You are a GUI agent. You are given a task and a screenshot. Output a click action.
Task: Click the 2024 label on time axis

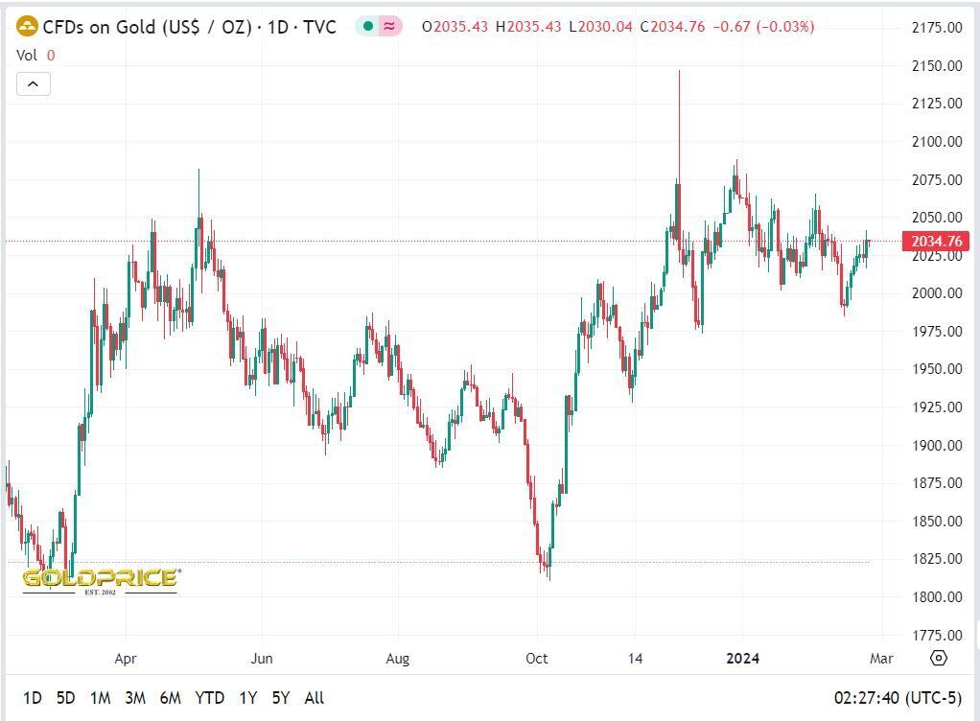742,658
